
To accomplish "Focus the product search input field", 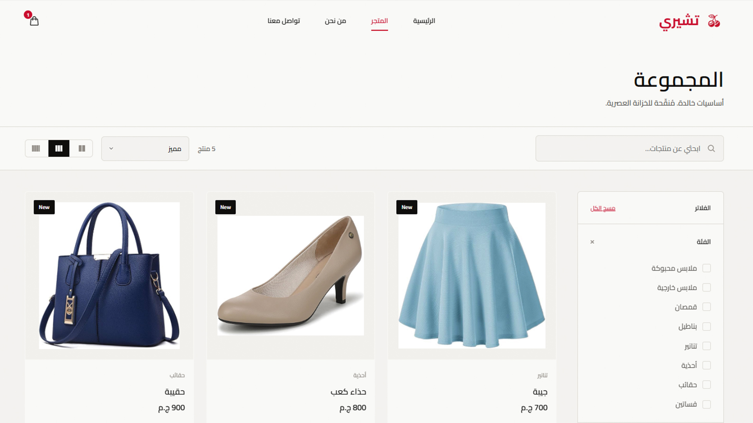I will click(x=629, y=148).
